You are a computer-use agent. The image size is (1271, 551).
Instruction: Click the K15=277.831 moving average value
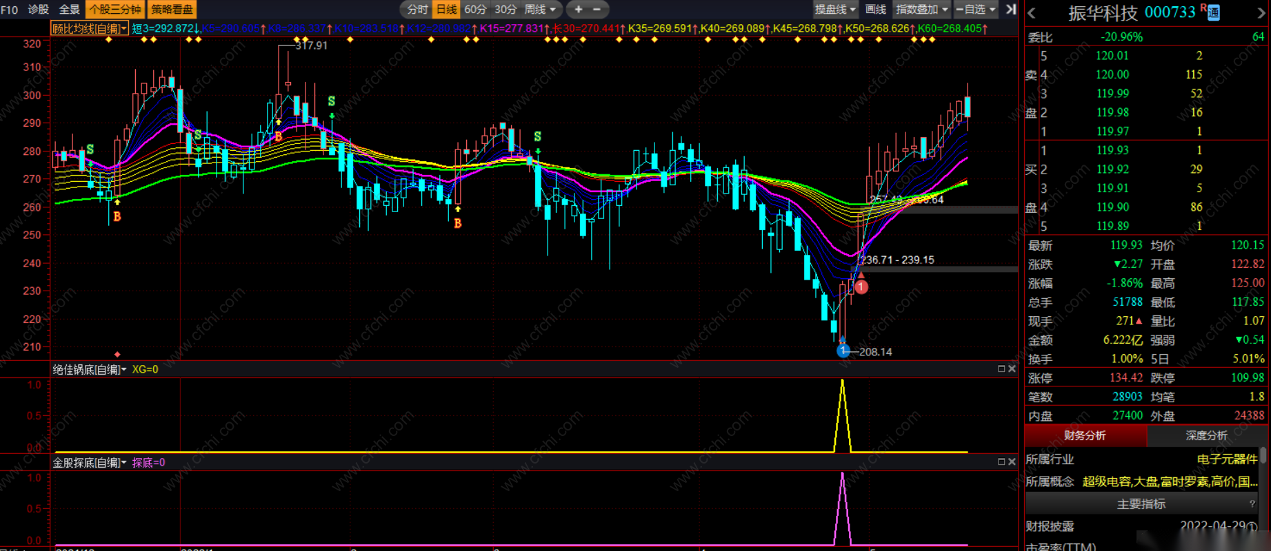512,28
